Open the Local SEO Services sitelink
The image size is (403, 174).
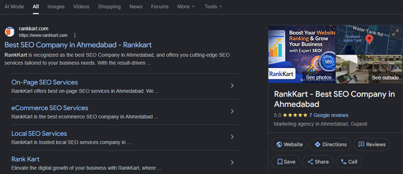[x=39, y=134]
